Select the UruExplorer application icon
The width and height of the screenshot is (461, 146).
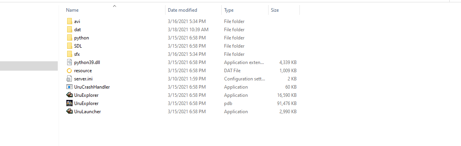click(69, 95)
